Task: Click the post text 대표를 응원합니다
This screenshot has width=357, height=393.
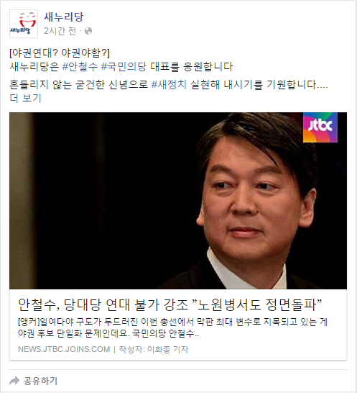Action: click(x=191, y=67)
